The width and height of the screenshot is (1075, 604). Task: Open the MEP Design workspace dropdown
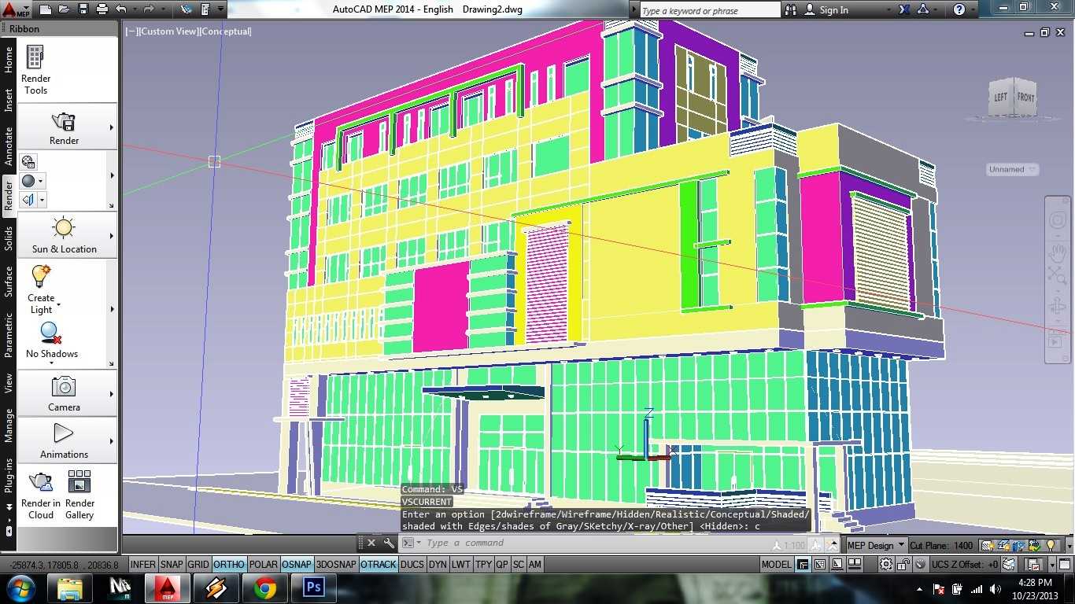875,545
